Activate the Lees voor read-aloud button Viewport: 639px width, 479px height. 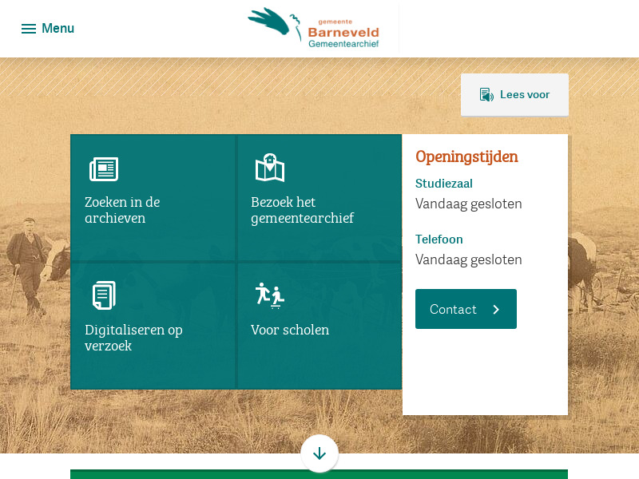514,94
